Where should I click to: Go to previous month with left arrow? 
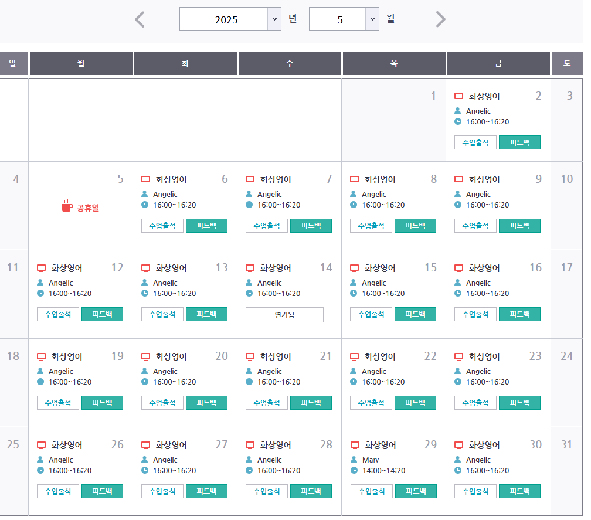pyautogui.click(x=140, y=19)
